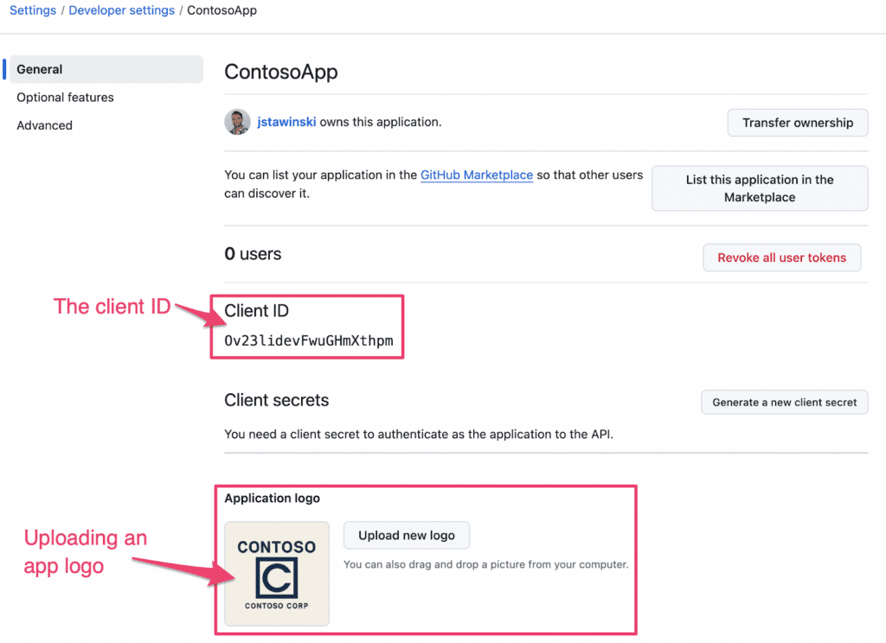Screen dimensions: 886x643
Task: Click List this application in the Marketplace
Action: 759,188
